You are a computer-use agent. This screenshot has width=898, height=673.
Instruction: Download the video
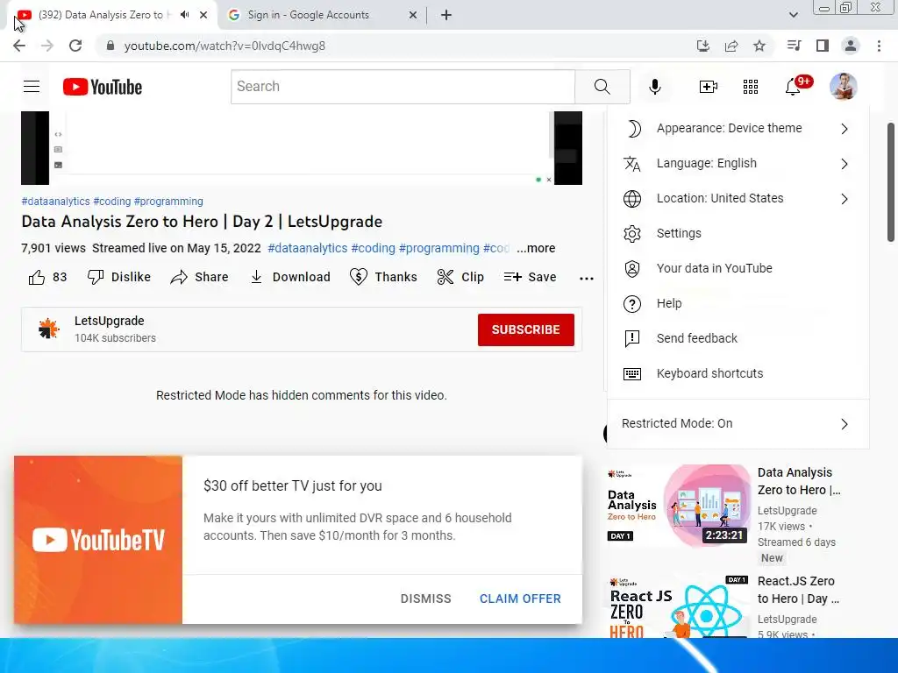coord(290,277)
